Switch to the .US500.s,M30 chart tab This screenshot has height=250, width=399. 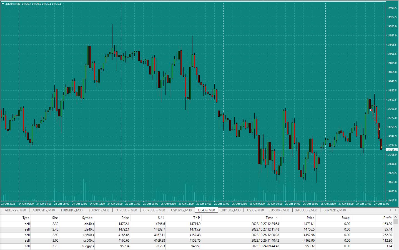tap(280, 210)
